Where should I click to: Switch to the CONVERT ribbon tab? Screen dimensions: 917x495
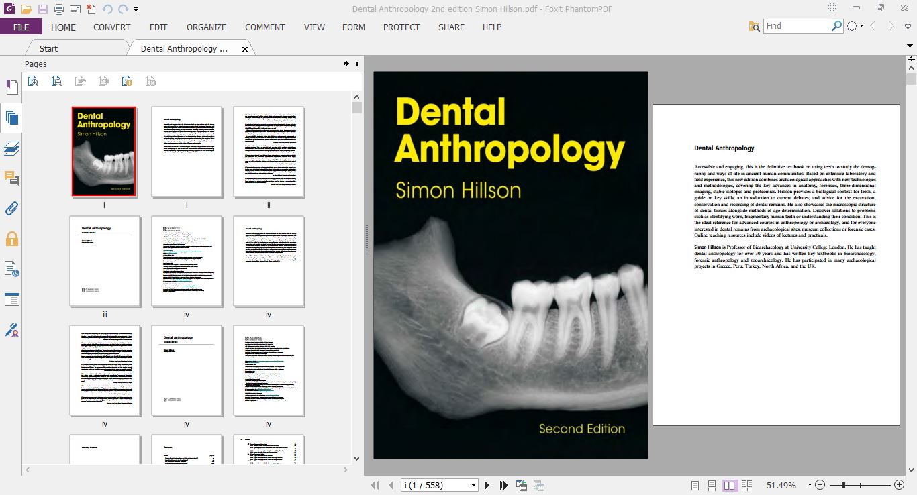coord(112,27)
